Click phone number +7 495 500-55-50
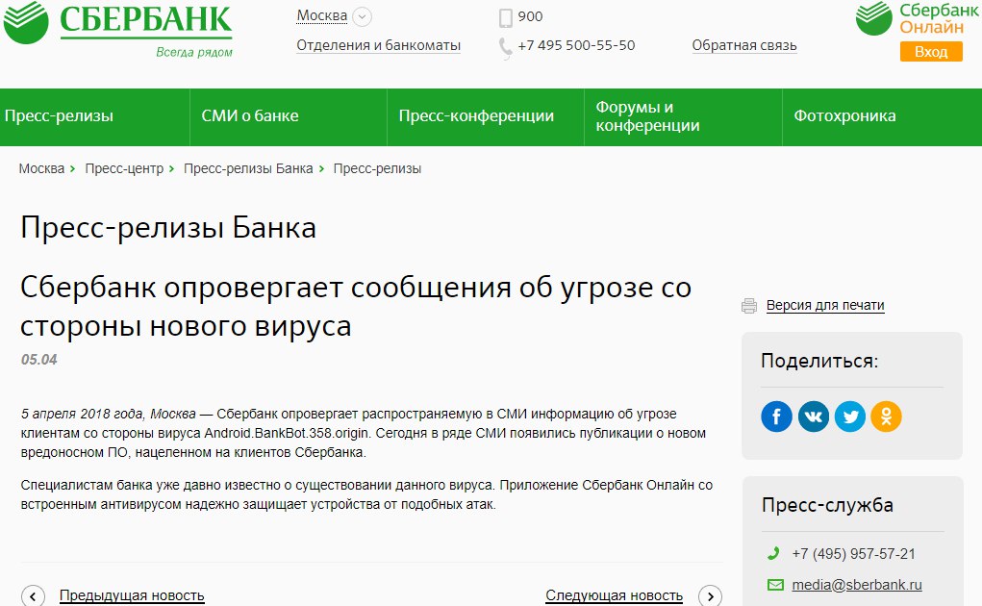 pos(576,46)
